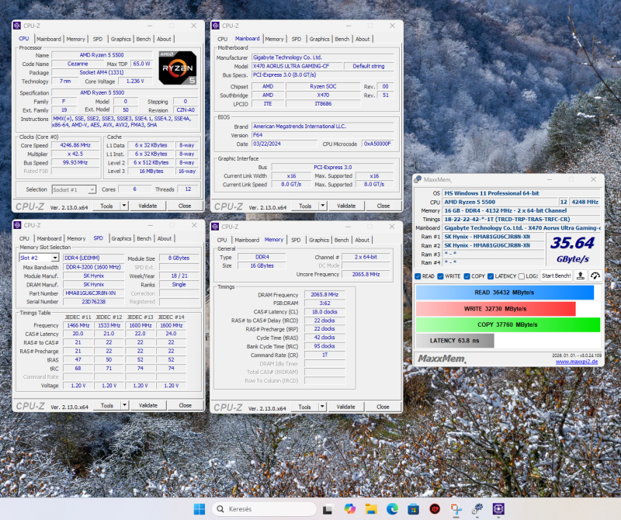Open Task View from the taskbar

[328, 509]
